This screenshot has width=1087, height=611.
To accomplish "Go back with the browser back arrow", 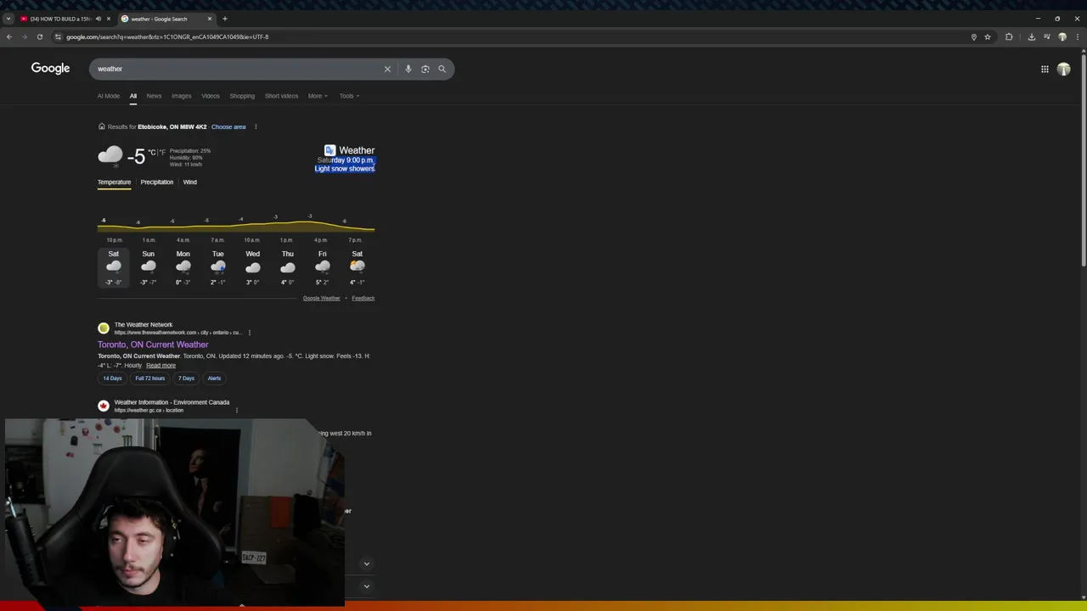I will [x=8, y=36].
